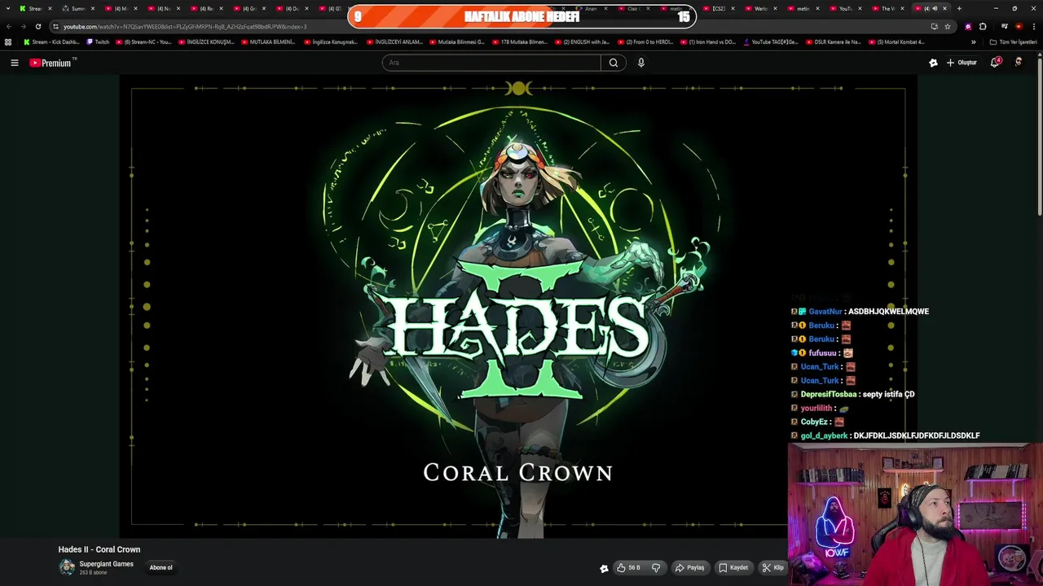1043x586 pixels.
Task: Open the YouTube TAG bookmark
Action: click(771, 42)
